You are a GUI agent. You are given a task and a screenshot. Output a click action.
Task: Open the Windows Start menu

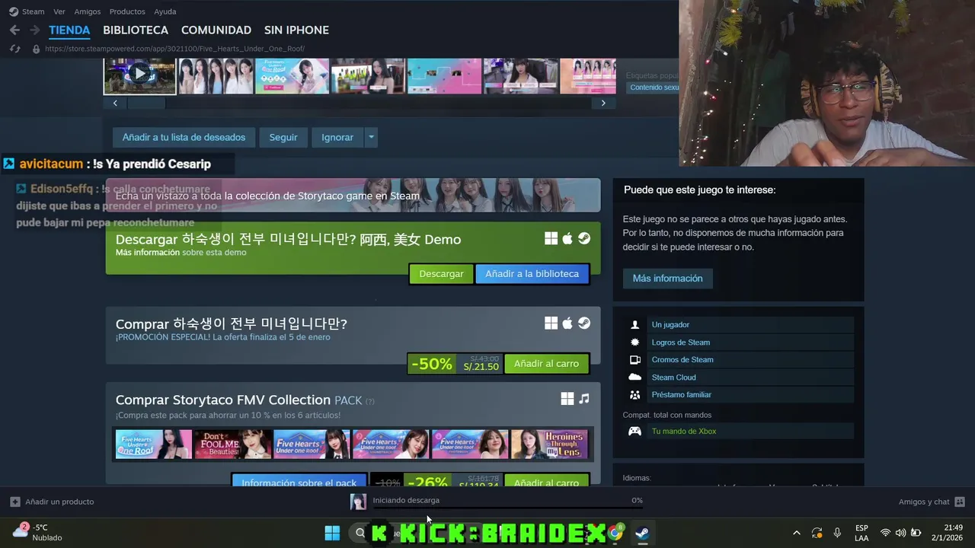332,533
